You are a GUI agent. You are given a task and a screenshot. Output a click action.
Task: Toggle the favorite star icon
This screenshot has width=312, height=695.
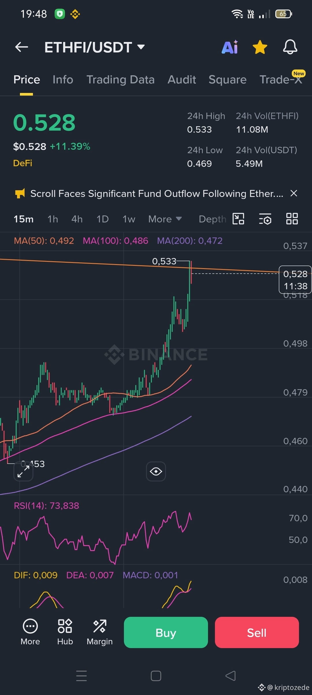[x=260, y=47]
